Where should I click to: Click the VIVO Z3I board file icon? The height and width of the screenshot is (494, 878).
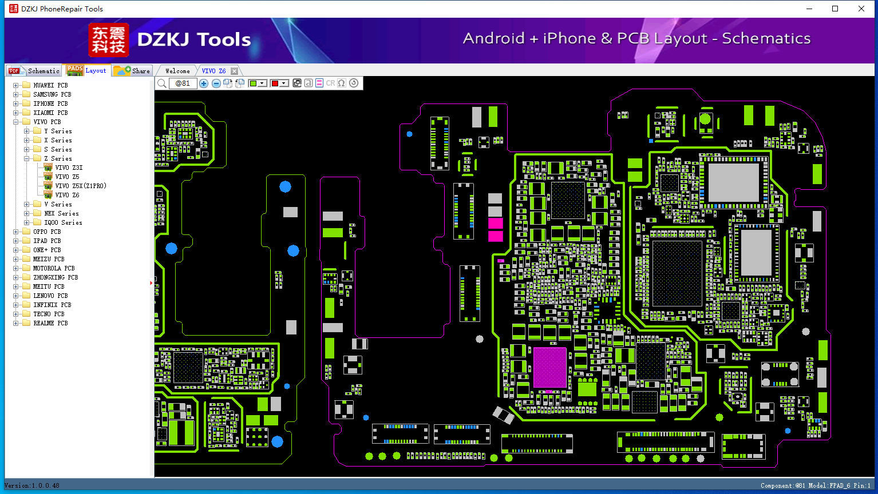tap(48, 168)
